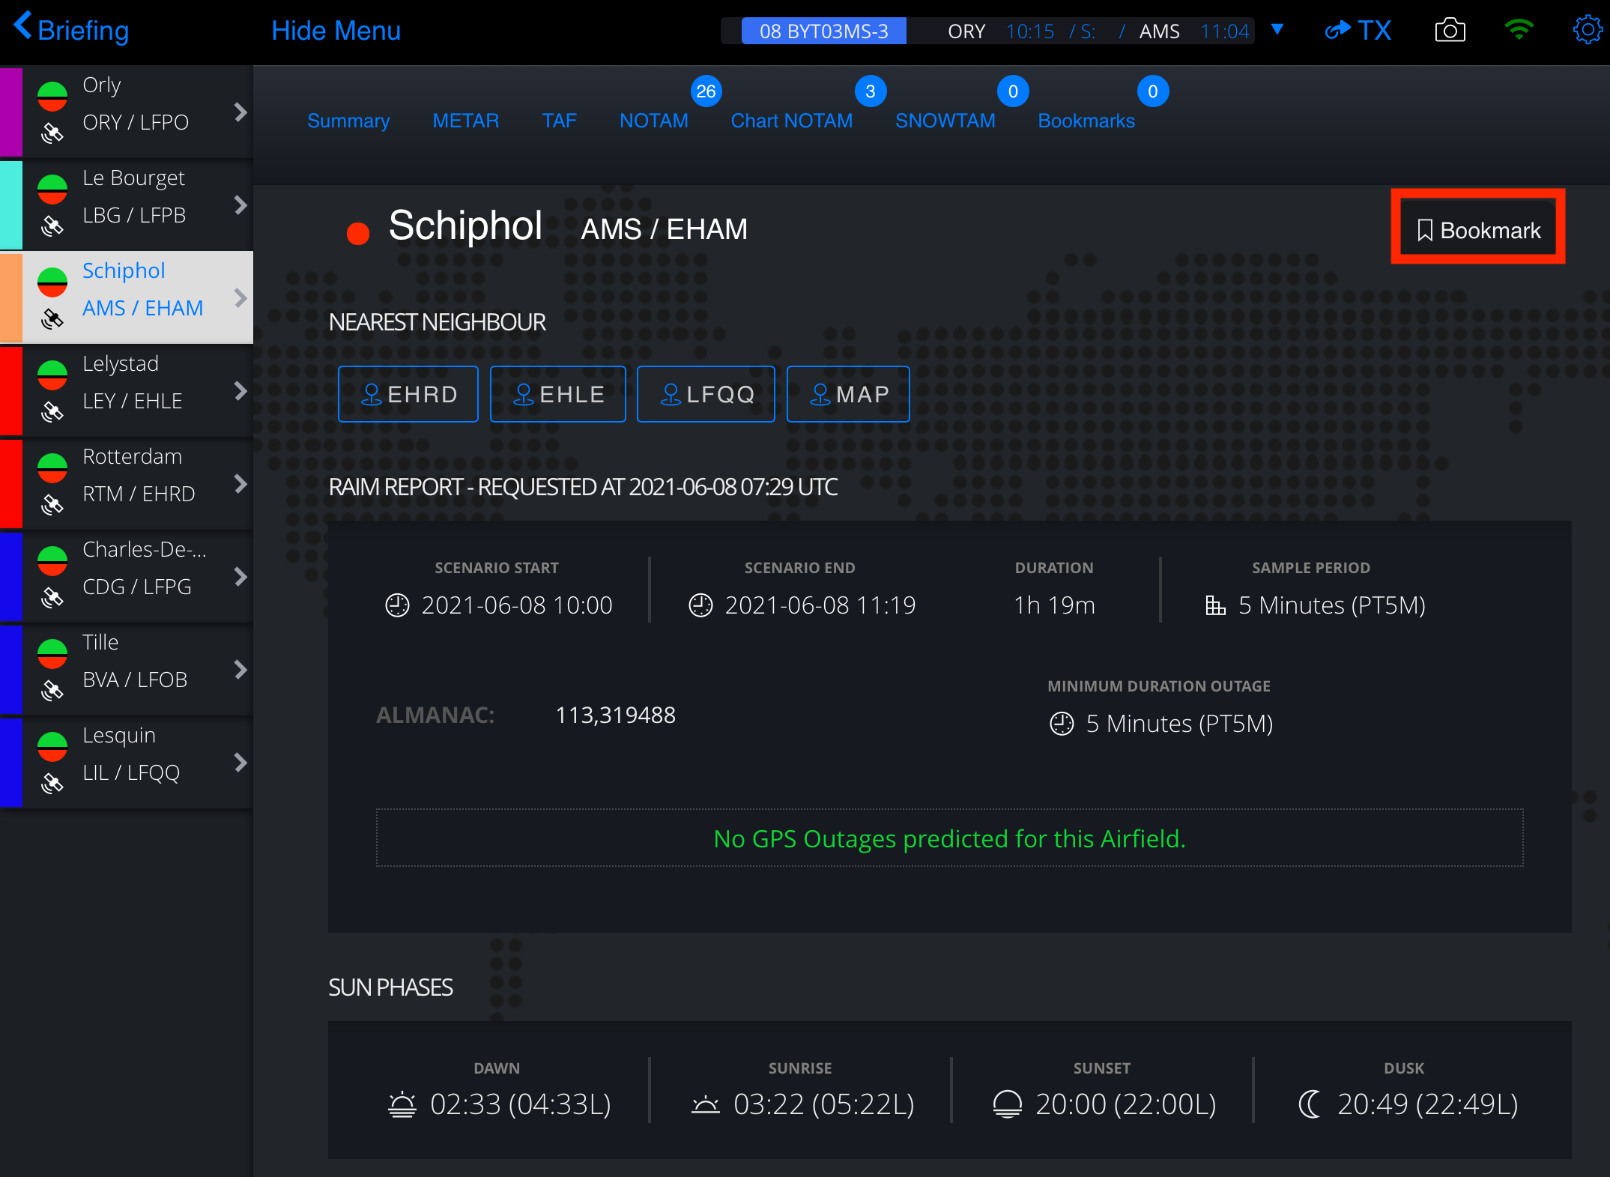Click Orly's satellite RAIM icon
This screenshot has height=1177, width=1610.
(x=52, y=133)
